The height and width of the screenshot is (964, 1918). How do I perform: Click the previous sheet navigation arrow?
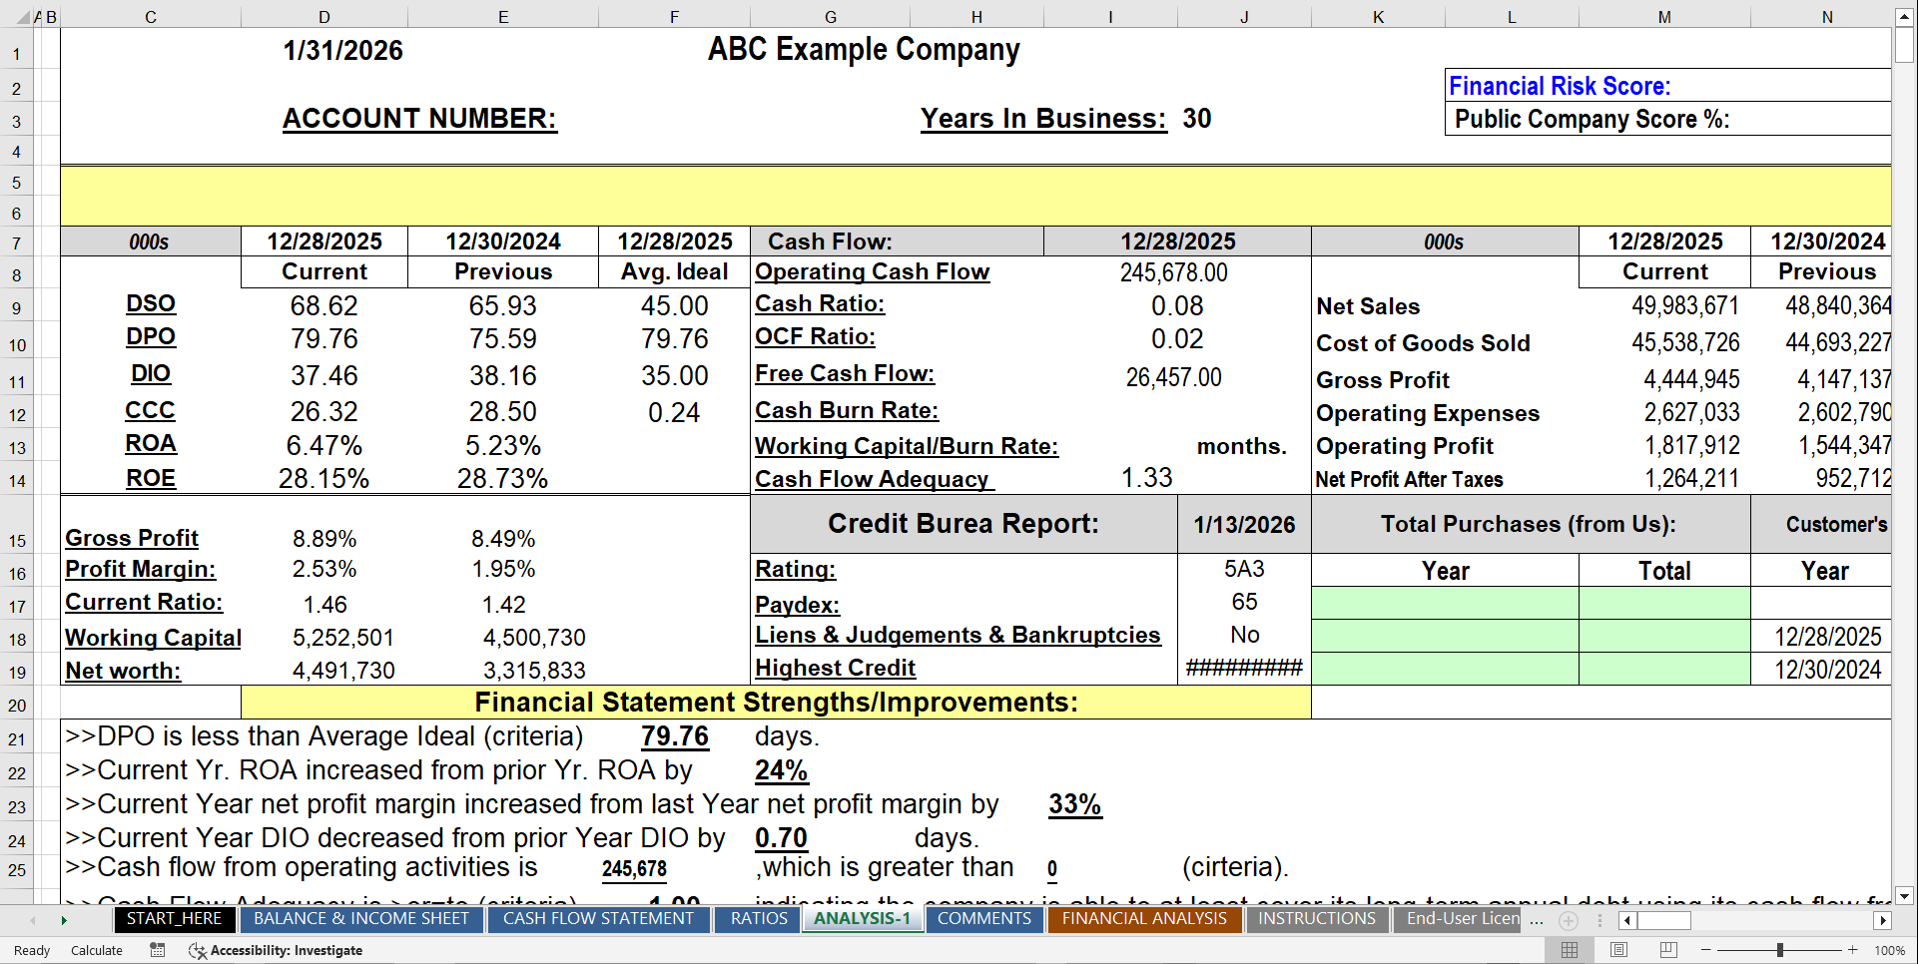click(33, 920)
